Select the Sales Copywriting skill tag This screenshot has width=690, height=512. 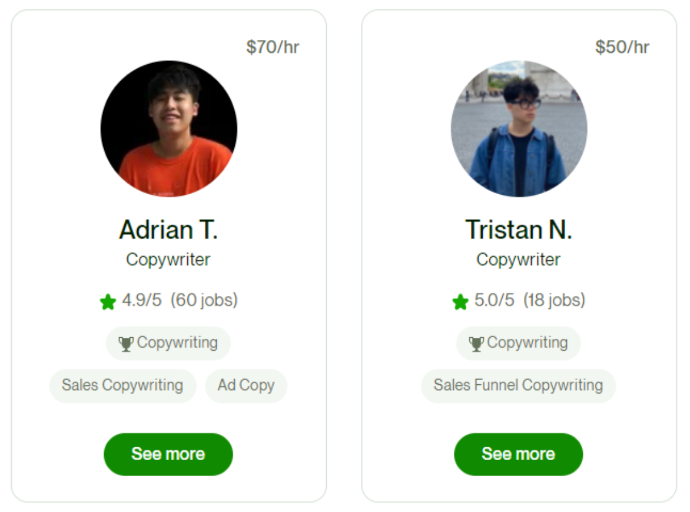[122, 385]
